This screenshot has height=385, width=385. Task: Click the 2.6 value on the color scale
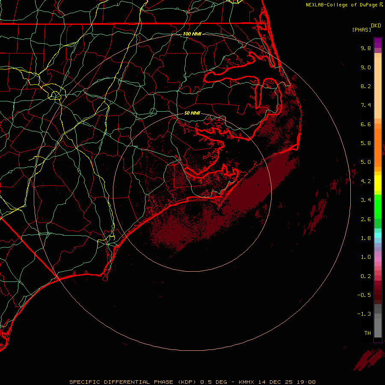[x=366, y=219]
